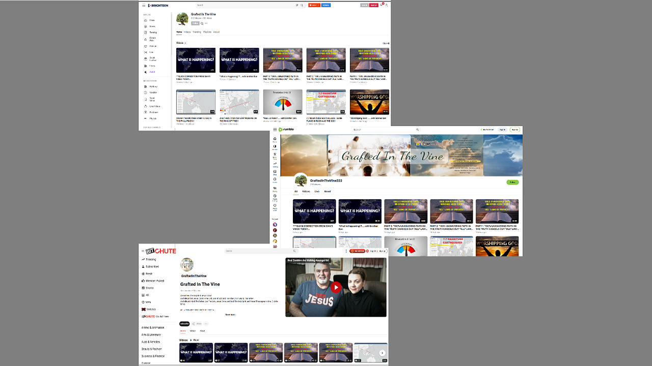Open Member Picked in BitChute sidebar
This screenshot has width=652, height=366.
[x=153, y=281]
